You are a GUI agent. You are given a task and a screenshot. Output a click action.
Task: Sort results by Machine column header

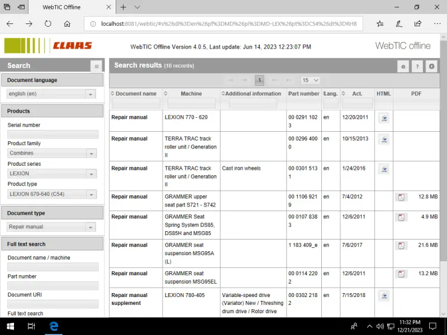191,94
